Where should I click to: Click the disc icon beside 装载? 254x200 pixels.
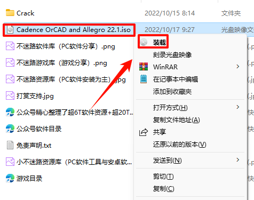144,42
